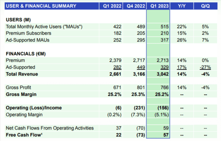Select the Q1 2023 column header
This screenshot has width=221, height=141.
click(159, 6)
